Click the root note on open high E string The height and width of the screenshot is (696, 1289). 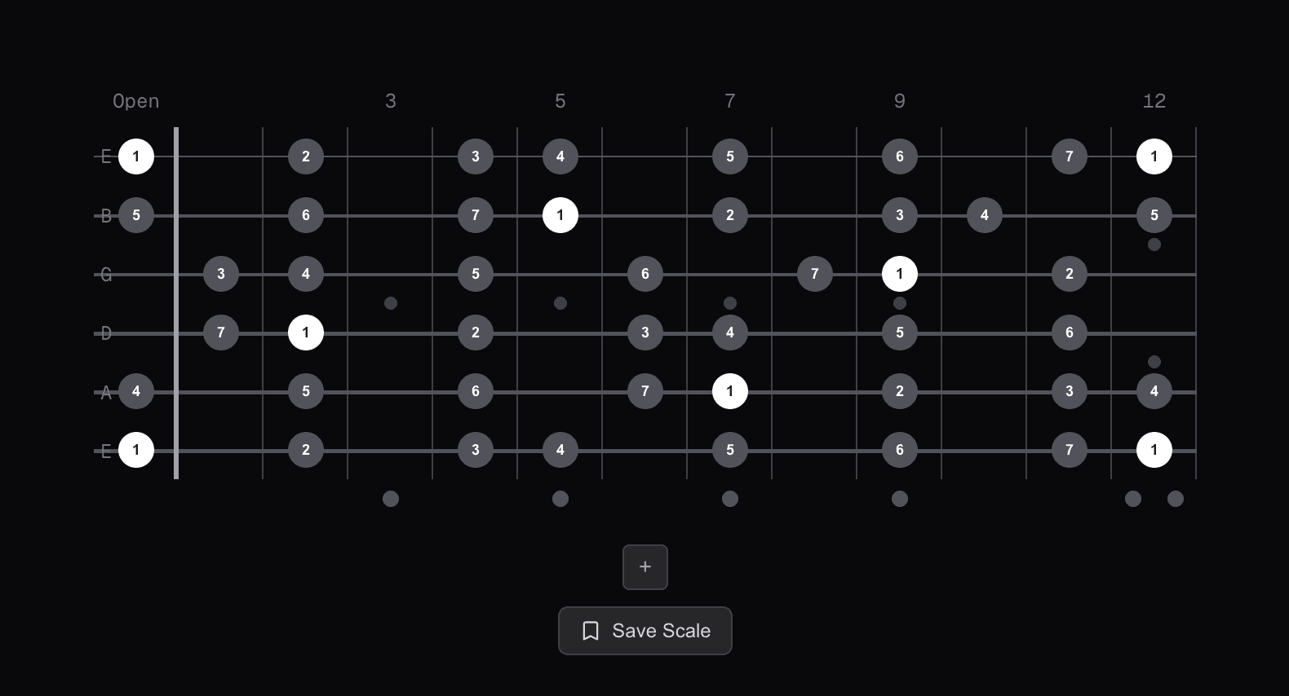point(136,156)
